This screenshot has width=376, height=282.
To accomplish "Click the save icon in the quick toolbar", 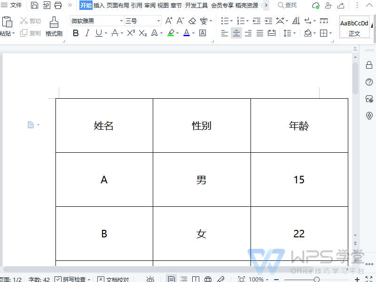I will 35,5.
